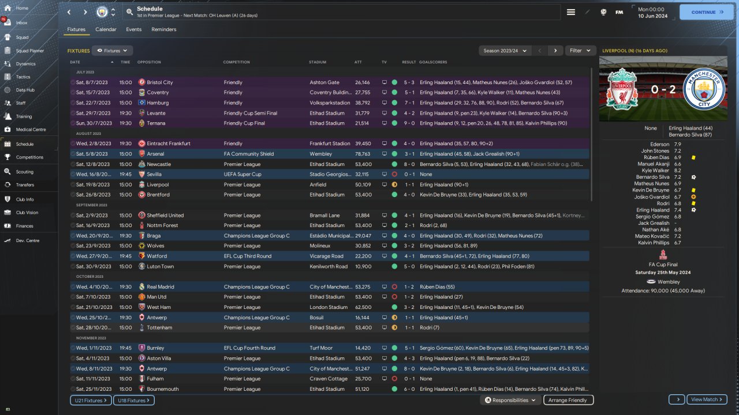Image resolution: width=739 pixels, height=415 pixels.
Task: Switch to the Calendar tab
Action: click(106, 29)
